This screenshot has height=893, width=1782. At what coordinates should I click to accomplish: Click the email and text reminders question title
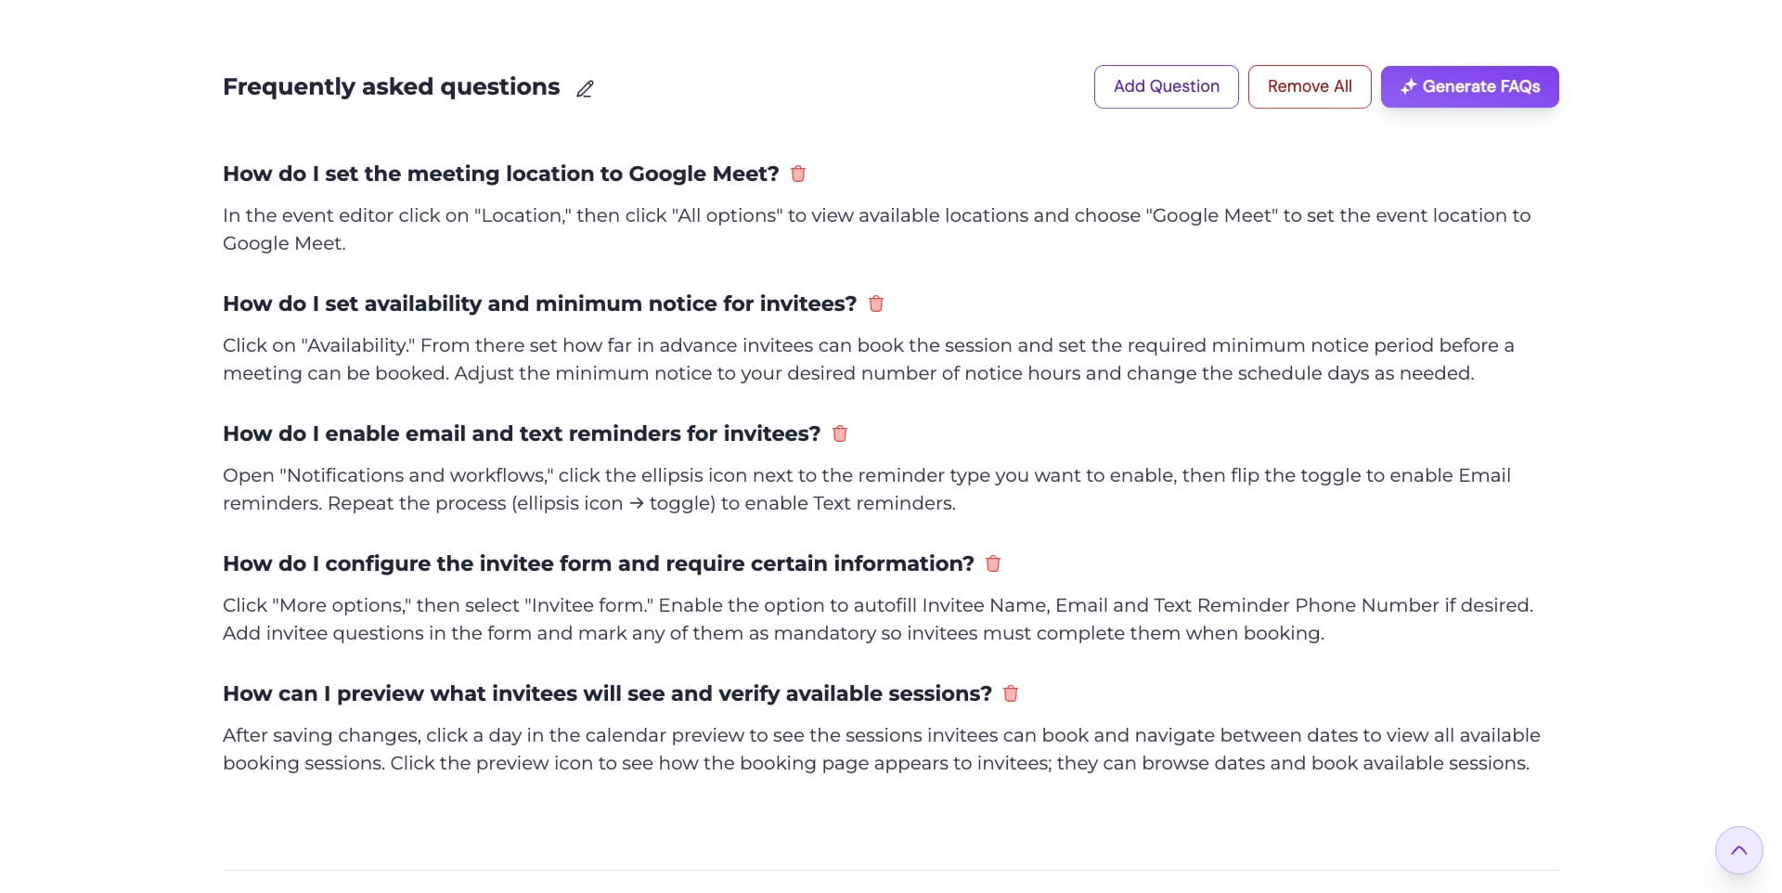point(522,434)
